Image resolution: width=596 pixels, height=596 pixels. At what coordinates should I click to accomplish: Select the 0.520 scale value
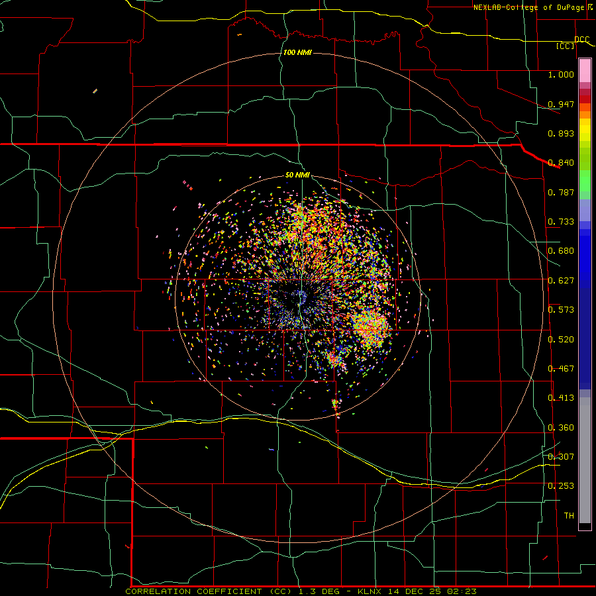pos(561,340)
